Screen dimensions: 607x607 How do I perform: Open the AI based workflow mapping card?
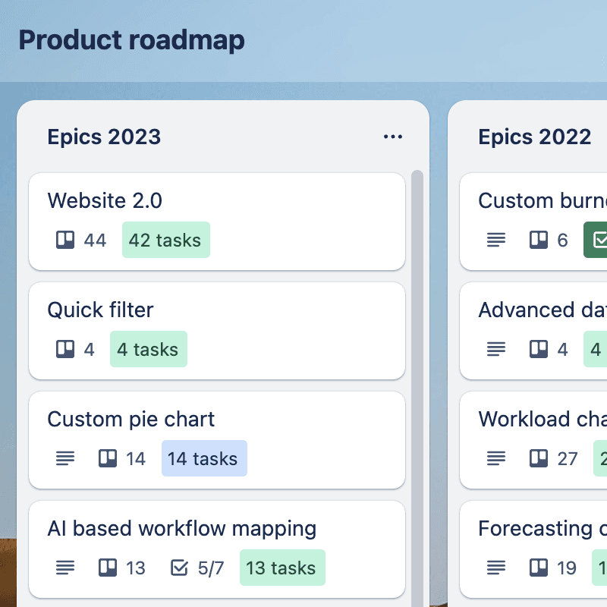coord(217,549)
